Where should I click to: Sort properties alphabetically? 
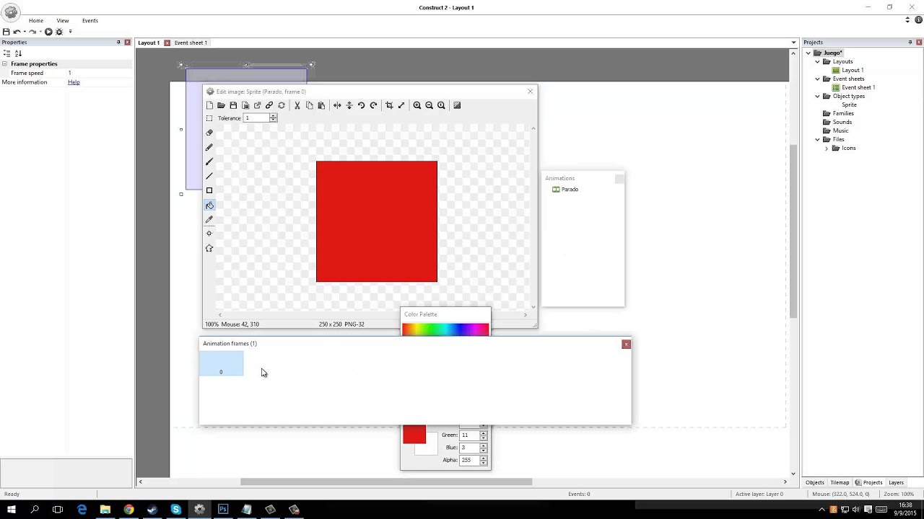pos(18,53)
